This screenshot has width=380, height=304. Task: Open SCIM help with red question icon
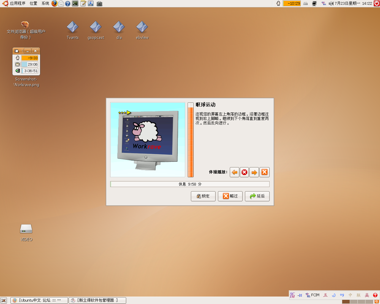[375, 295]
